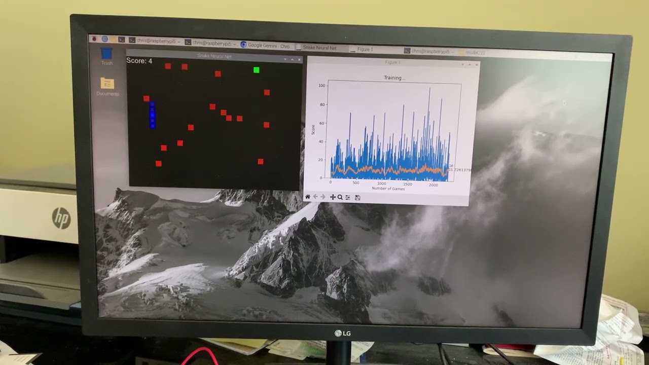Switch to model4222 folder taskbar entry

pos(473,52)
